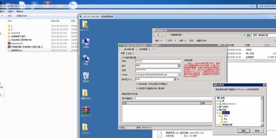Click 新建文件夹 in local explorer toolbar
The image size is (276, 138).
[x=22, y=16]
